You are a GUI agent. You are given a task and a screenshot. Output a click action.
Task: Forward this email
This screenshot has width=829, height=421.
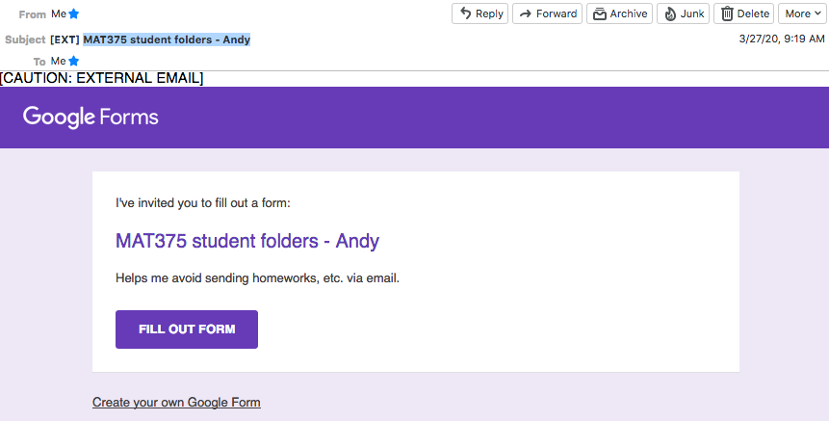click(x=547, y=13)
